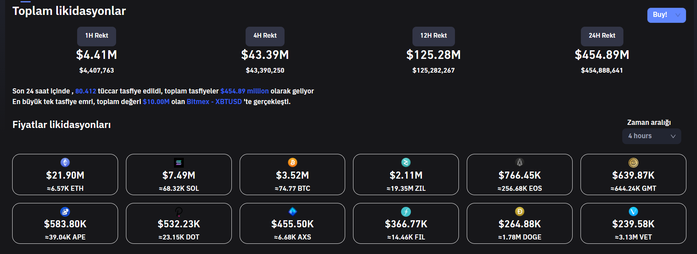Click the ApeCoin icon
This screenshot has height=254, width=697.
[65, 212]
